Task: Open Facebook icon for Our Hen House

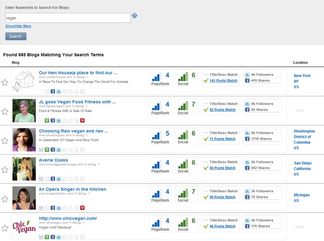Action: pyautogui.click(x=53, y=91)
